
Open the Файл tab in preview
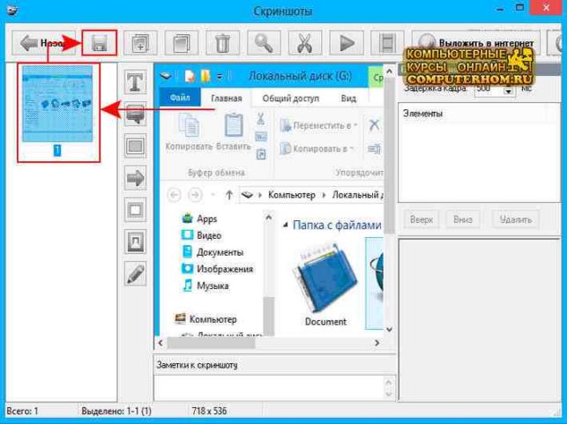coord(180,98)
